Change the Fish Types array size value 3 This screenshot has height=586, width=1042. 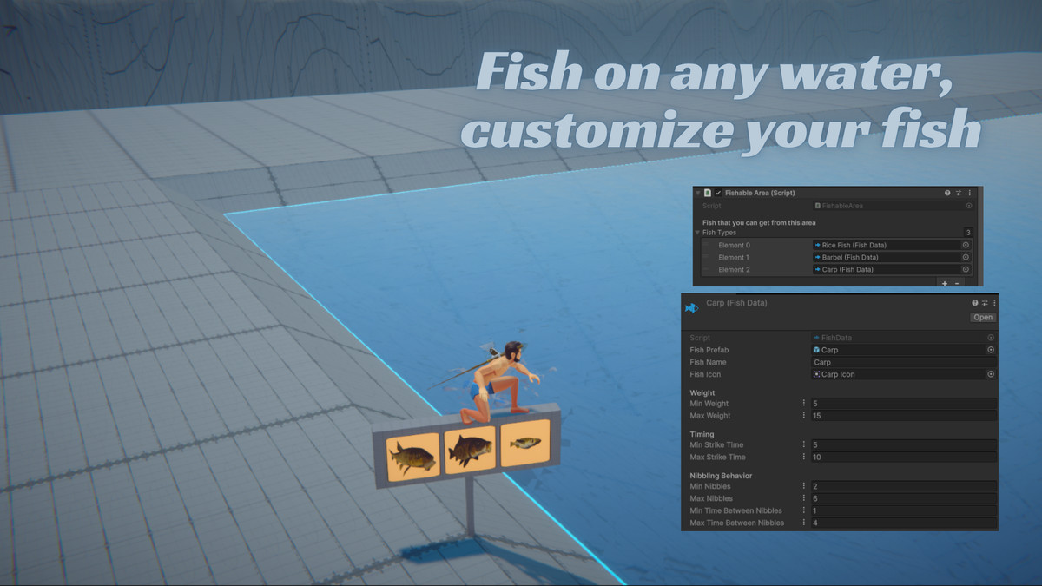tap(968, 233)
